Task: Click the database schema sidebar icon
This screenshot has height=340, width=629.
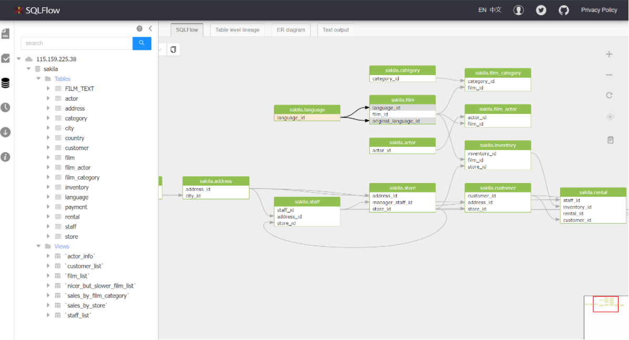Action: [6, 83]
